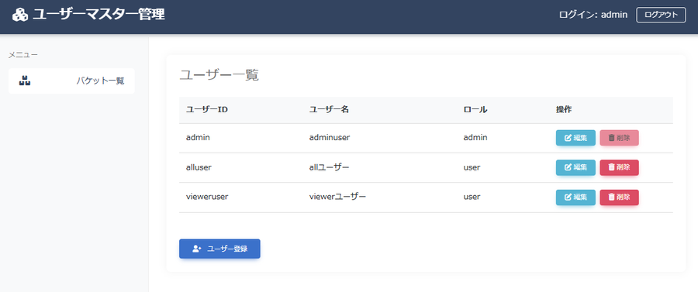
Task: Click the ログイン: admin text
Action: coord(593,15)
